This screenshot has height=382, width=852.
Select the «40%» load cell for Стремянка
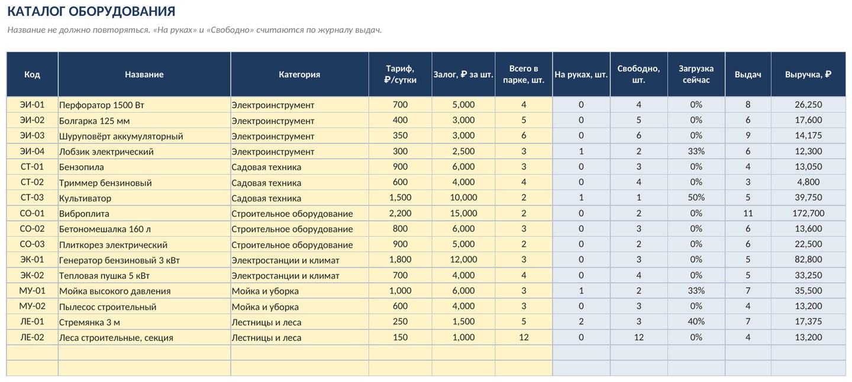click(x=696, y=322)
